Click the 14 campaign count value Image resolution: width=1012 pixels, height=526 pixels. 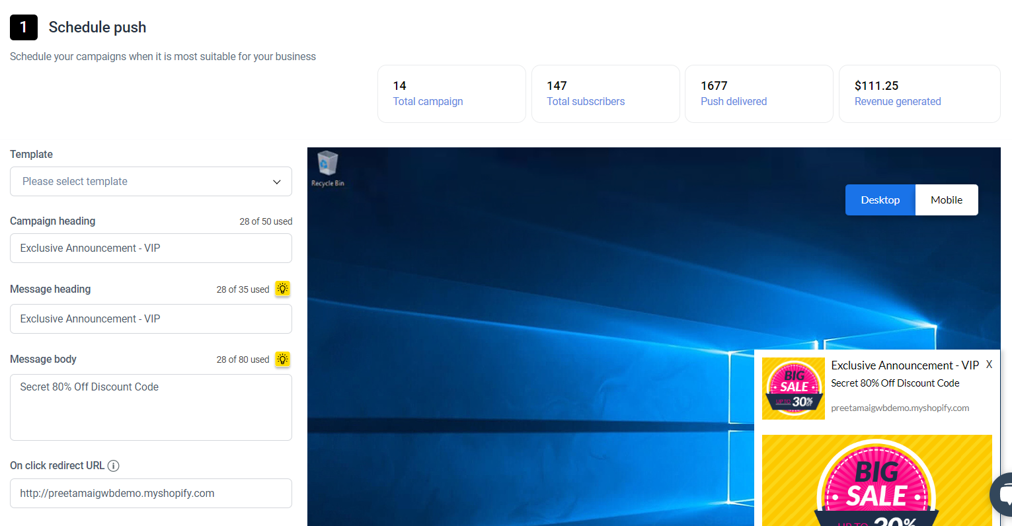[399, 86]
